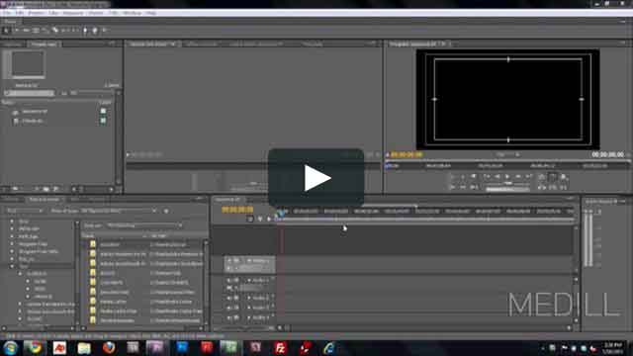Click the yellow timeline timecode field
Image resolution: width=633 pixels, height=356 pixels.
pyautogui.click(x=237, y=210)
